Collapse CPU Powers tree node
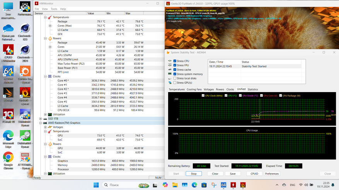Image resolution: width=339 pixels, height=190 pixels. pos(45,39)
